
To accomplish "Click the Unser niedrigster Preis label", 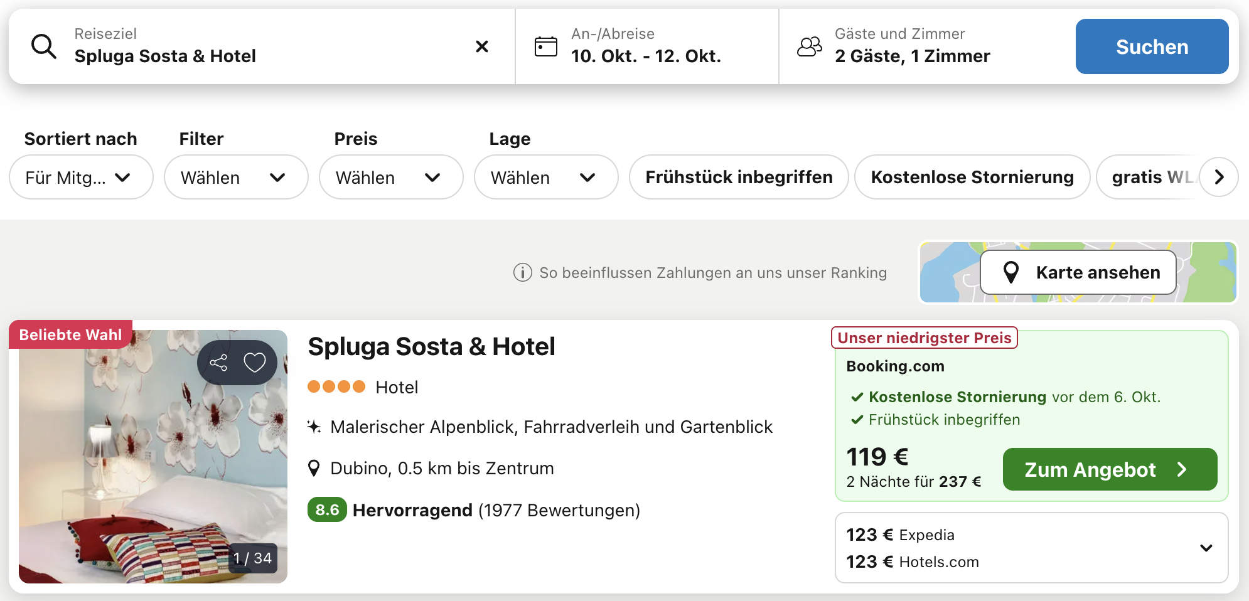I will [924, 338].
